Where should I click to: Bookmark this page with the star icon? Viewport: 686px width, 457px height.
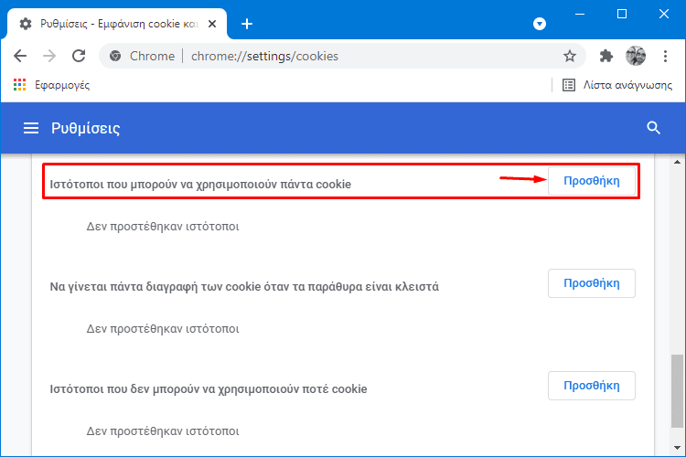point(569,56)
